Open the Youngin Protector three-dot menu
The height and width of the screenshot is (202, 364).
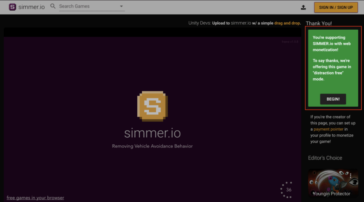[350, 176]
